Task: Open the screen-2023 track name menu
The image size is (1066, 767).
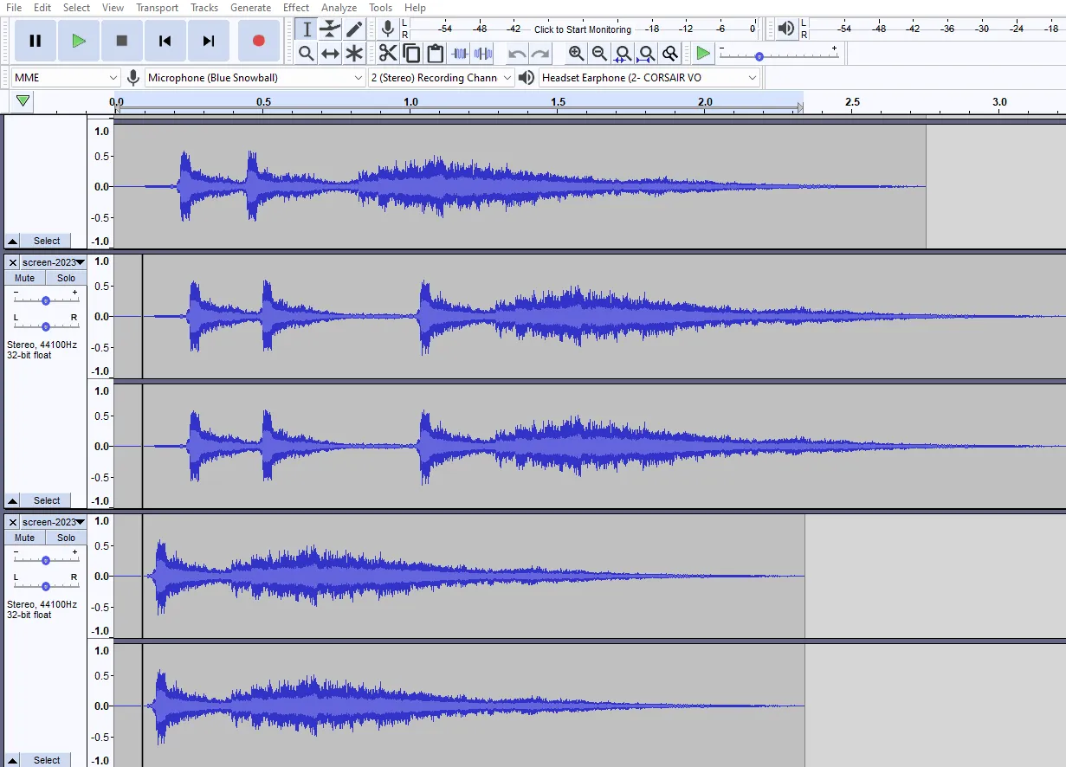Action: pos(79,261)
